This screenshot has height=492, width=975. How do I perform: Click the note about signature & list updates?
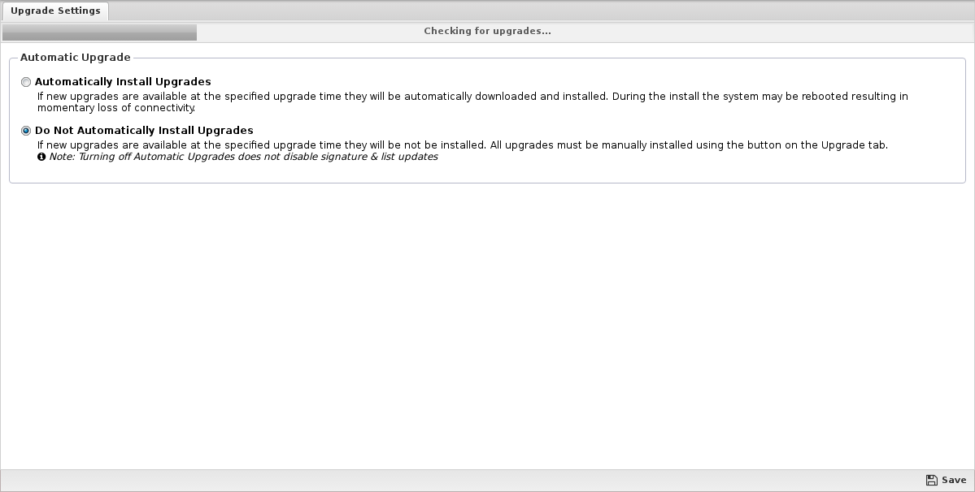[243, 157]
